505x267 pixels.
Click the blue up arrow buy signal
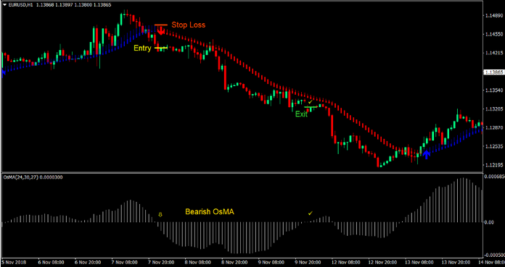(x=427, y=155)
